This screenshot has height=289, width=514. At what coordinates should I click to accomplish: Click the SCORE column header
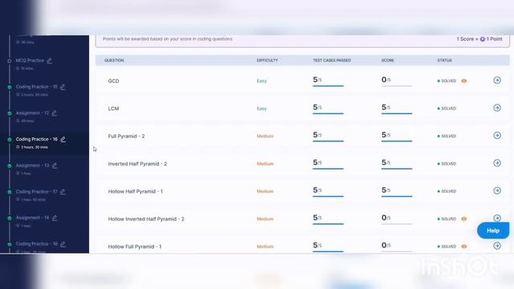(x=387, y=60)
